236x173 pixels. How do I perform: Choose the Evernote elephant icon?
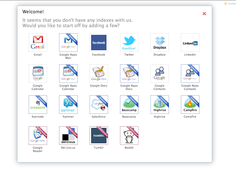coord(38,105)
